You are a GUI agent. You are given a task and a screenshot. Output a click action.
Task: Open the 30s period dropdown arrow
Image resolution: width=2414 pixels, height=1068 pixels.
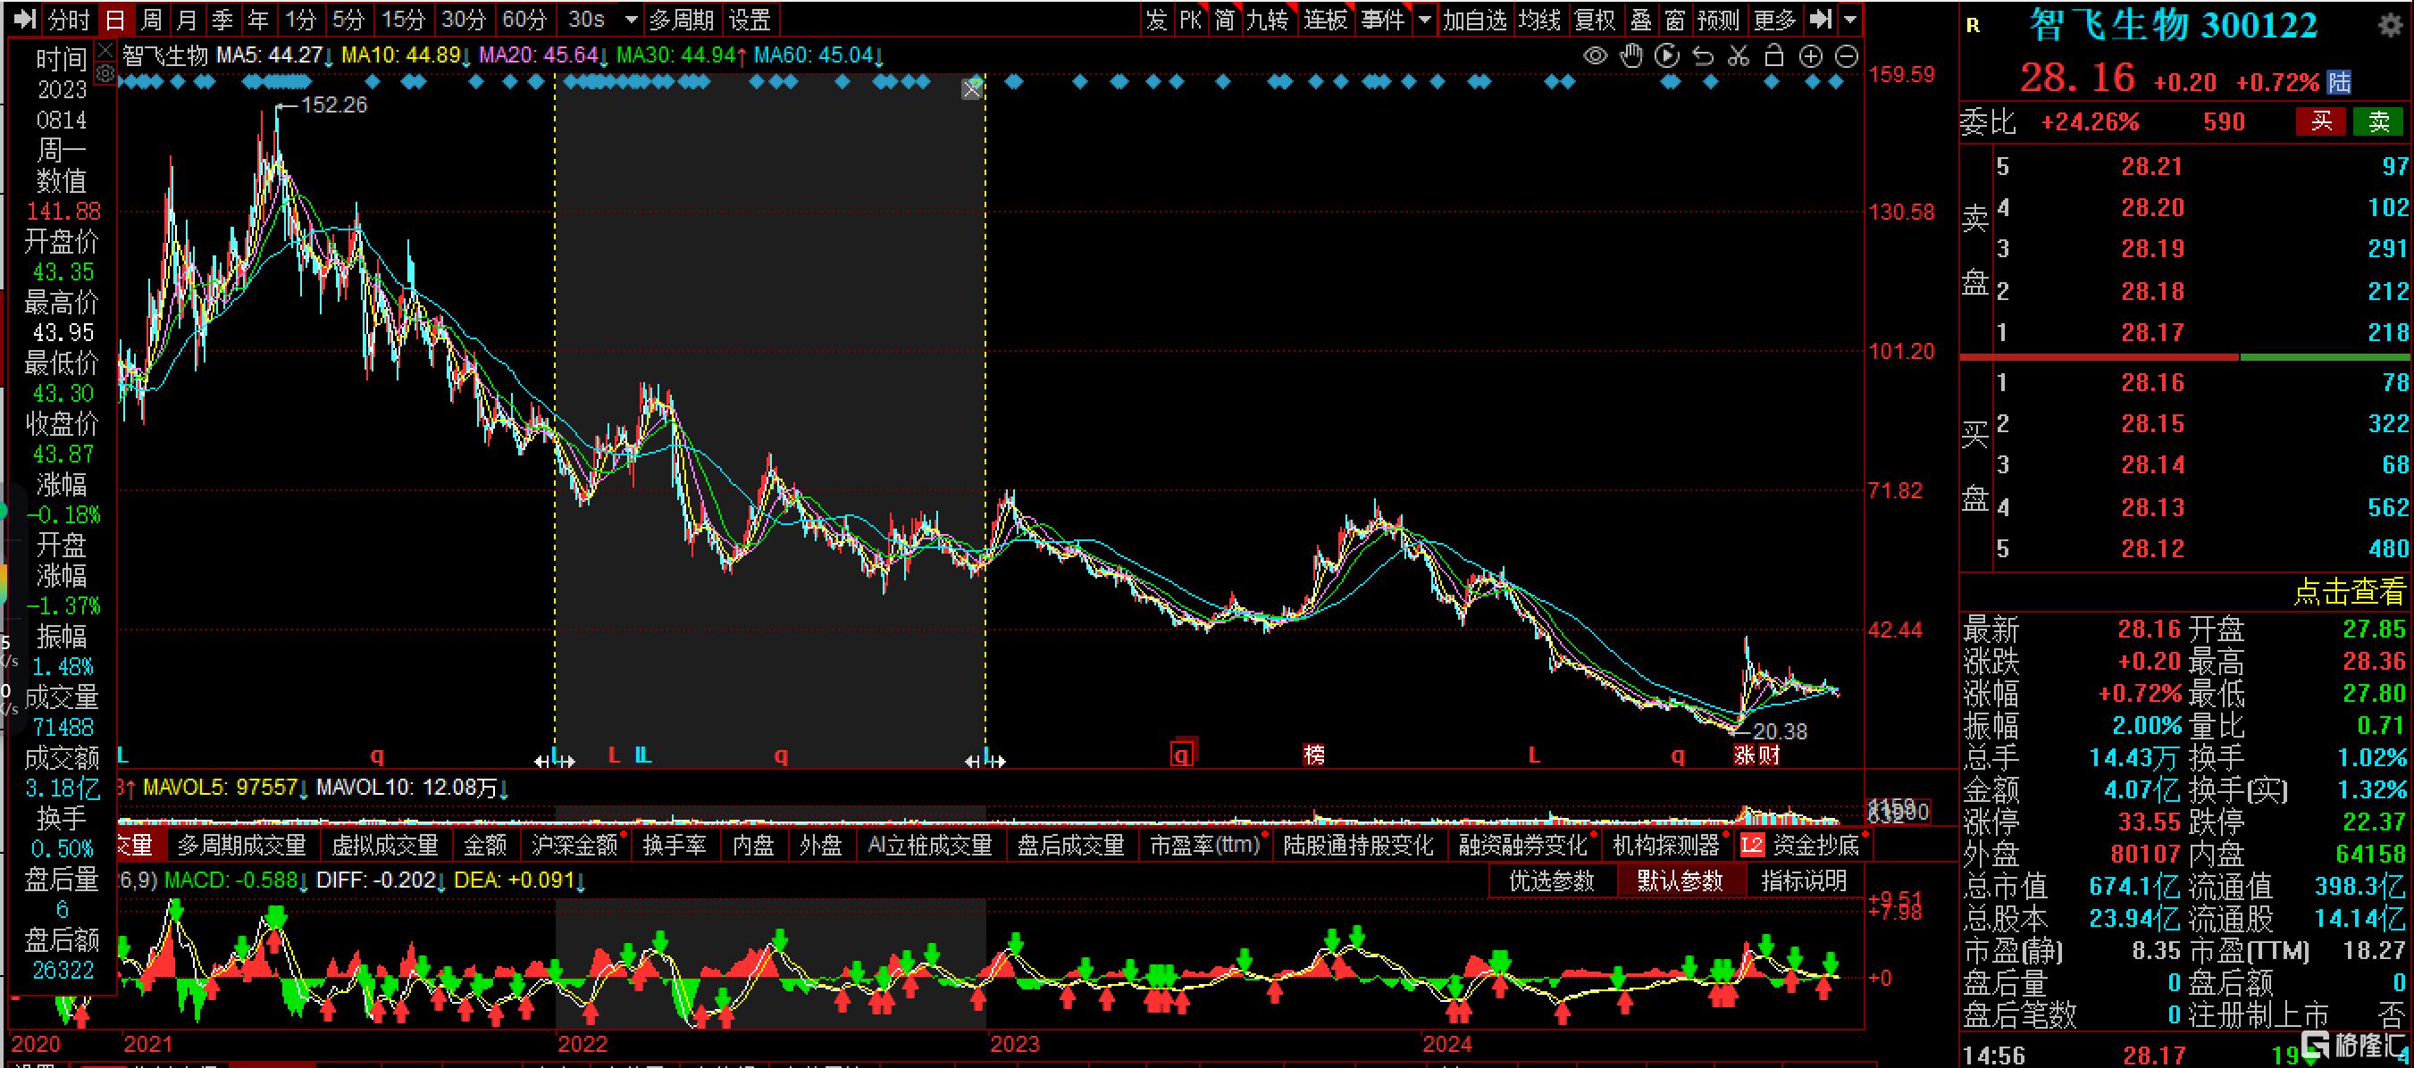(631, 20)
